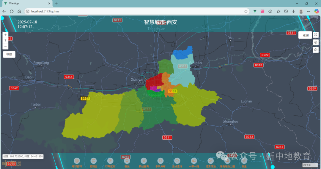
Task: Select the 行政区划 administrative division tool
Action: tap(110, 163)
